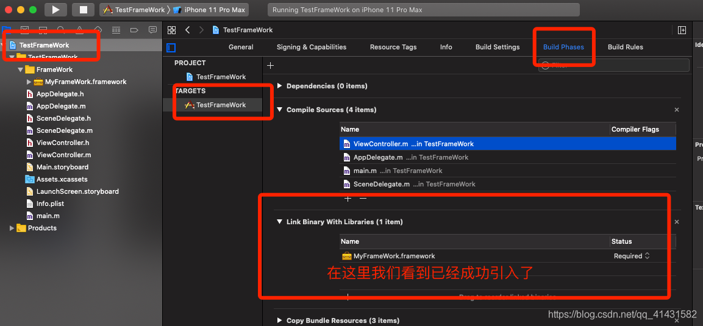This screenshot has height=326, width=703.
Task: Open the Source Control navigator
Action: point(24,30)
